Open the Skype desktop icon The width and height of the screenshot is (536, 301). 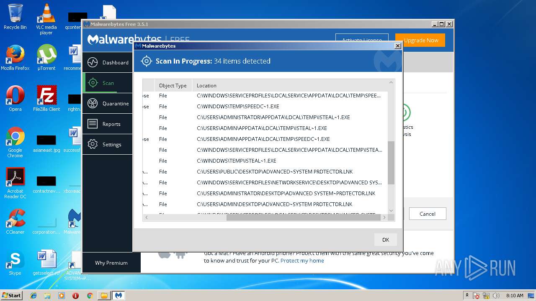(x=15, y=263)
